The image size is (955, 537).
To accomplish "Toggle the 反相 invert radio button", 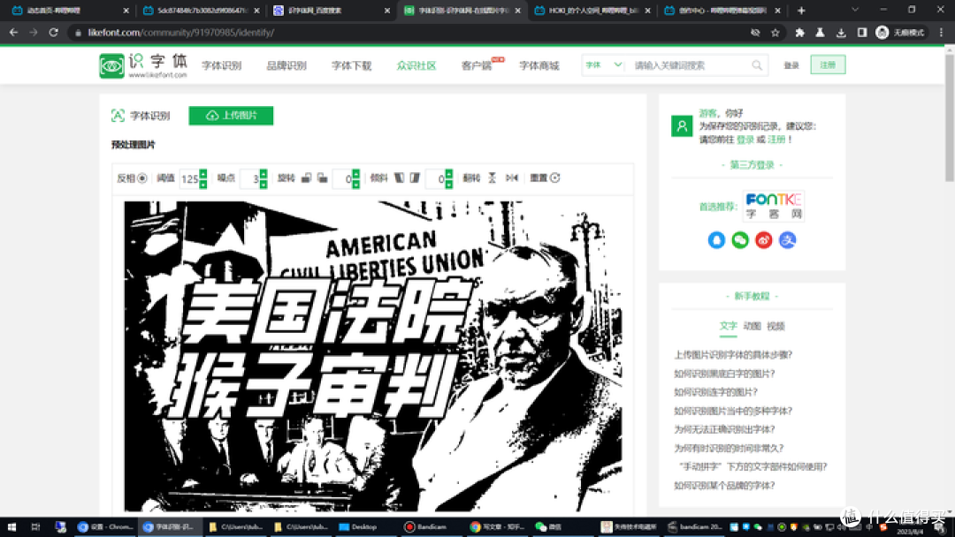I will (x=141, y=178).
